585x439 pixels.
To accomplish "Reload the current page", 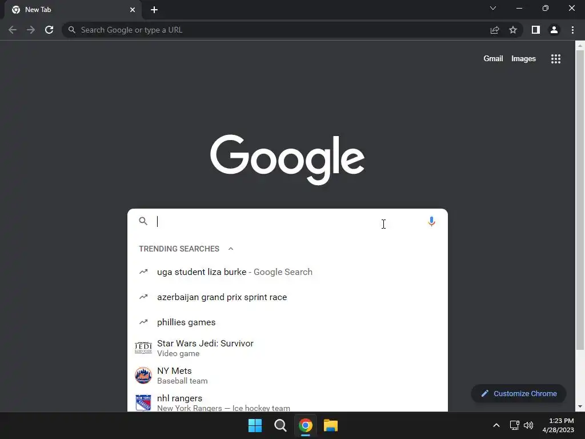I will pyautogui.click(x=49, y=30).
